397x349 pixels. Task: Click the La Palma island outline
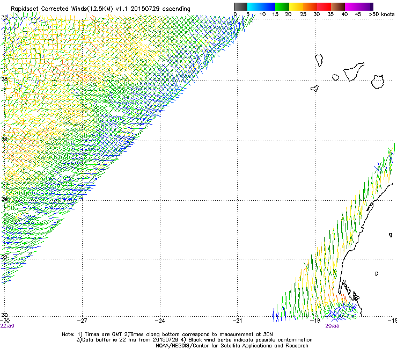[319, 60]
